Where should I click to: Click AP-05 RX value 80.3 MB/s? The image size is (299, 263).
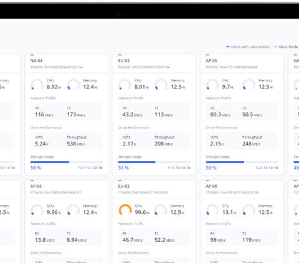click(220, 114)
